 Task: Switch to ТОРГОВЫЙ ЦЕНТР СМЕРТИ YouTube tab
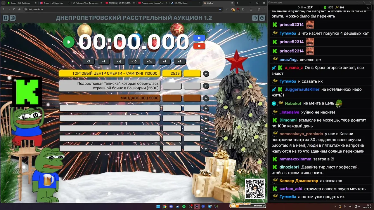[x=120, y=3]
